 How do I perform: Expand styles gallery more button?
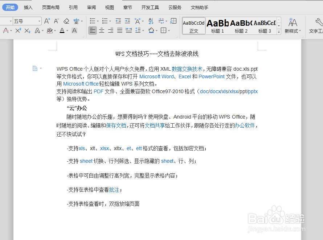[x=279, y=32]
